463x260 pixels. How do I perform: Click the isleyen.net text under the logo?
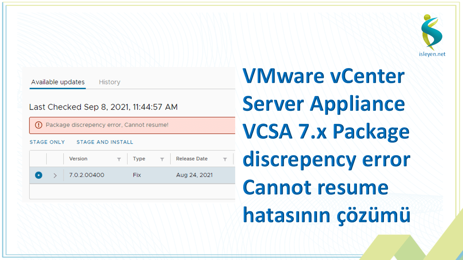pyautogui.click(x=431, y=54)
